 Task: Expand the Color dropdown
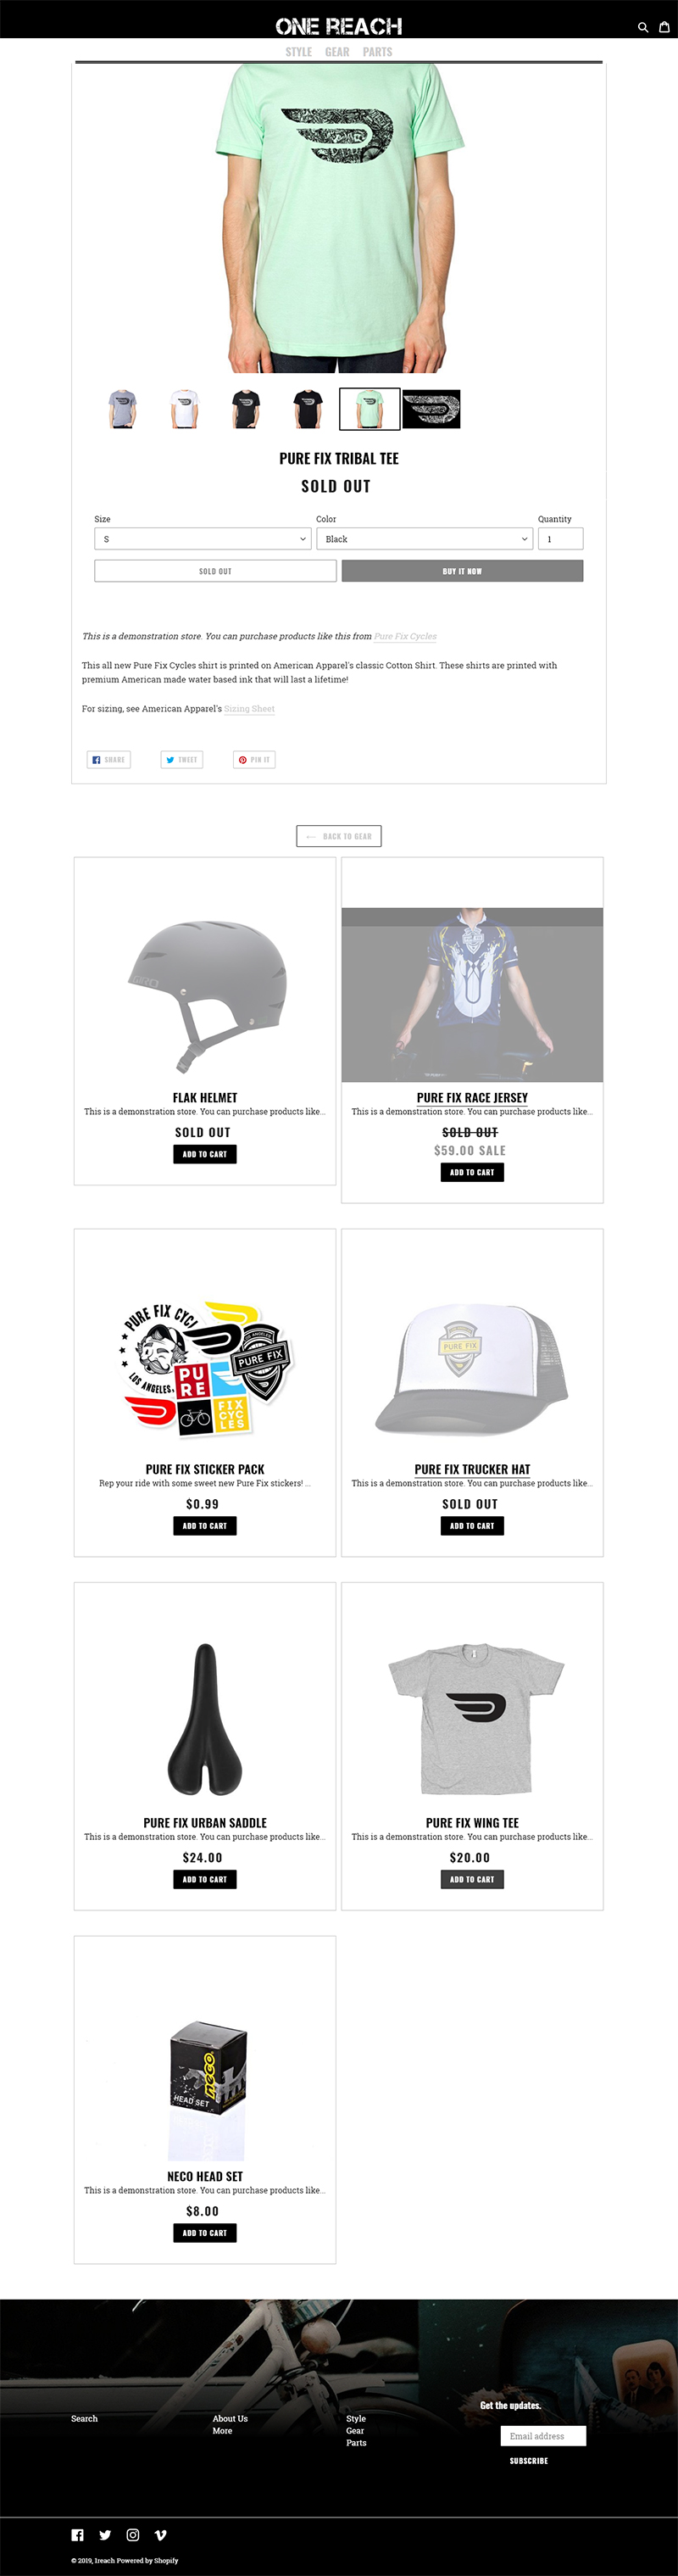pyautogui.click(x=425, y=539)
